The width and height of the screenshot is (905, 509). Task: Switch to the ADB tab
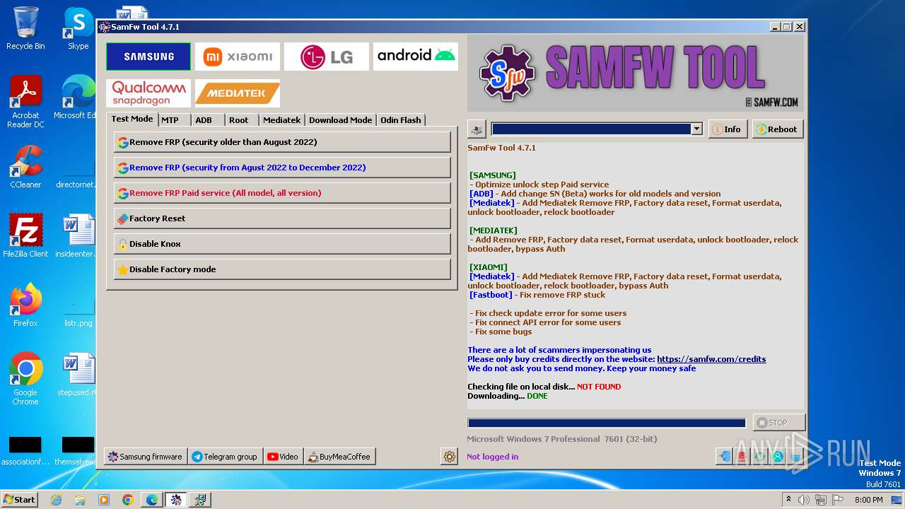[208, 120]
